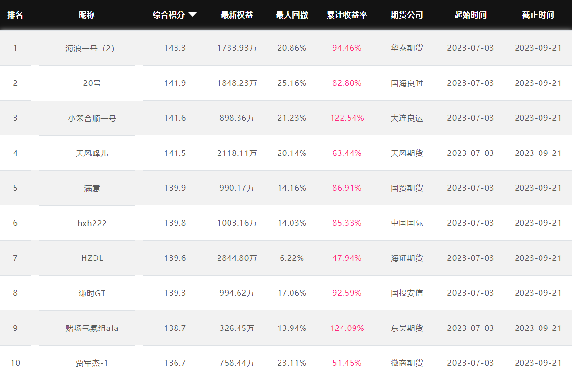Click the company 国海良时
Viewport: 572px width, 380px height.
click(407, 83)
